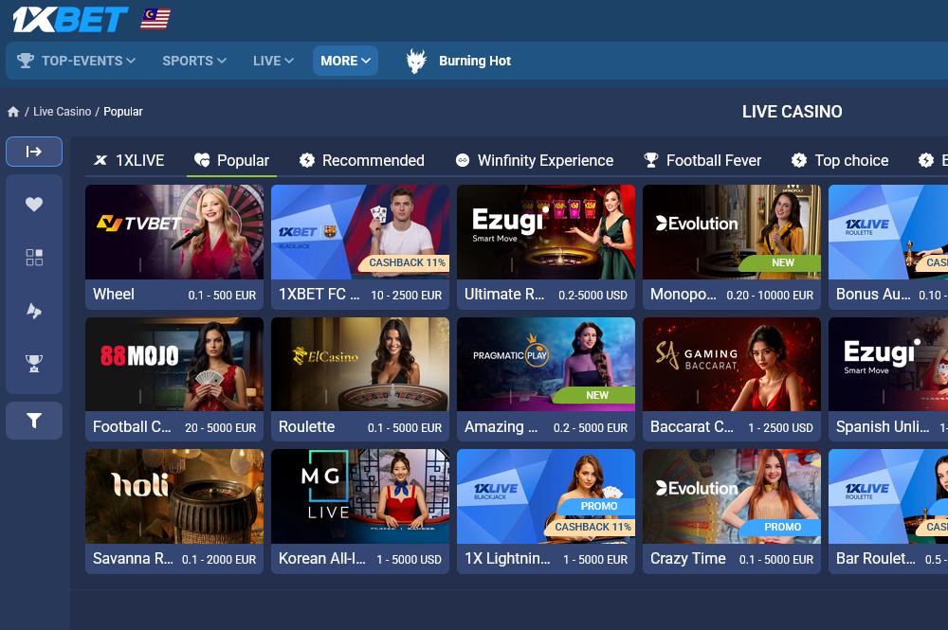This screenshot has height=630, width=948.
Task: Go to Live Casino breadcrumb link
Action: click(63, 112)
